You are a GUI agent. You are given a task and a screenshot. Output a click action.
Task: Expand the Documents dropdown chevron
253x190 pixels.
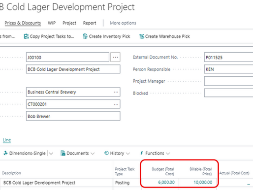coord(93,154)
